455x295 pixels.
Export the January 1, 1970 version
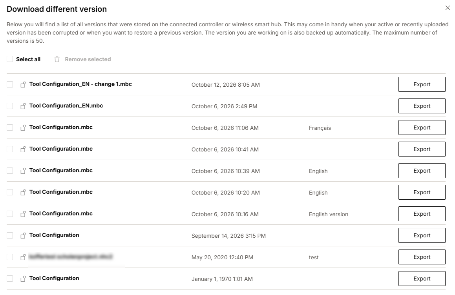[x=422, y=279]
